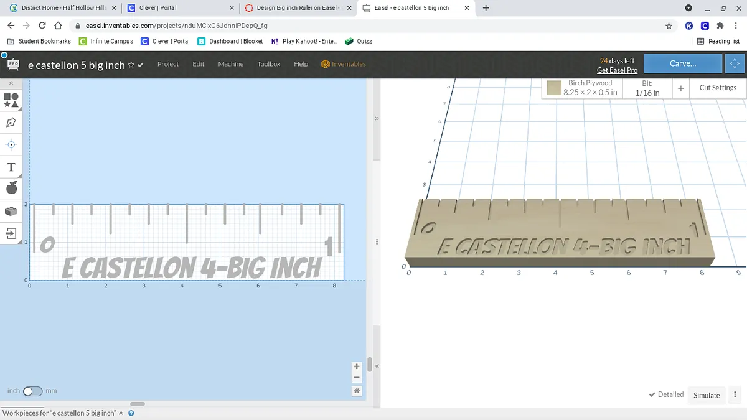Open the Apps tool with the brick icon
Viewport: 747px width, 420px height.
pyautogui.click(x=11, y=212)
